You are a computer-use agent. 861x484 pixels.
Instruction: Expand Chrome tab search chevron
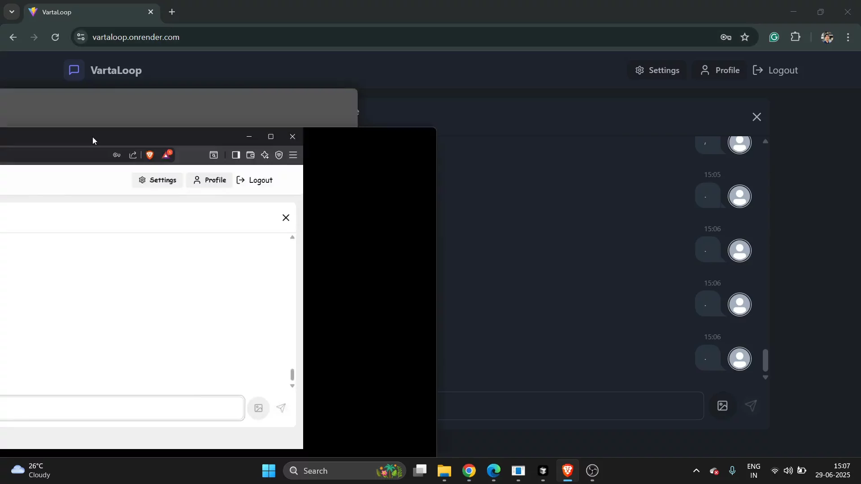coord(12,12)
